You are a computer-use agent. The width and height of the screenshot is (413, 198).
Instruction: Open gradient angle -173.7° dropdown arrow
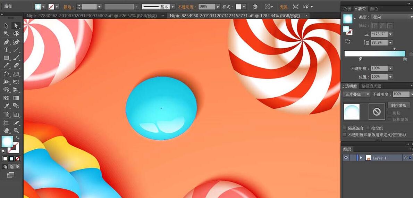[390, 34]
